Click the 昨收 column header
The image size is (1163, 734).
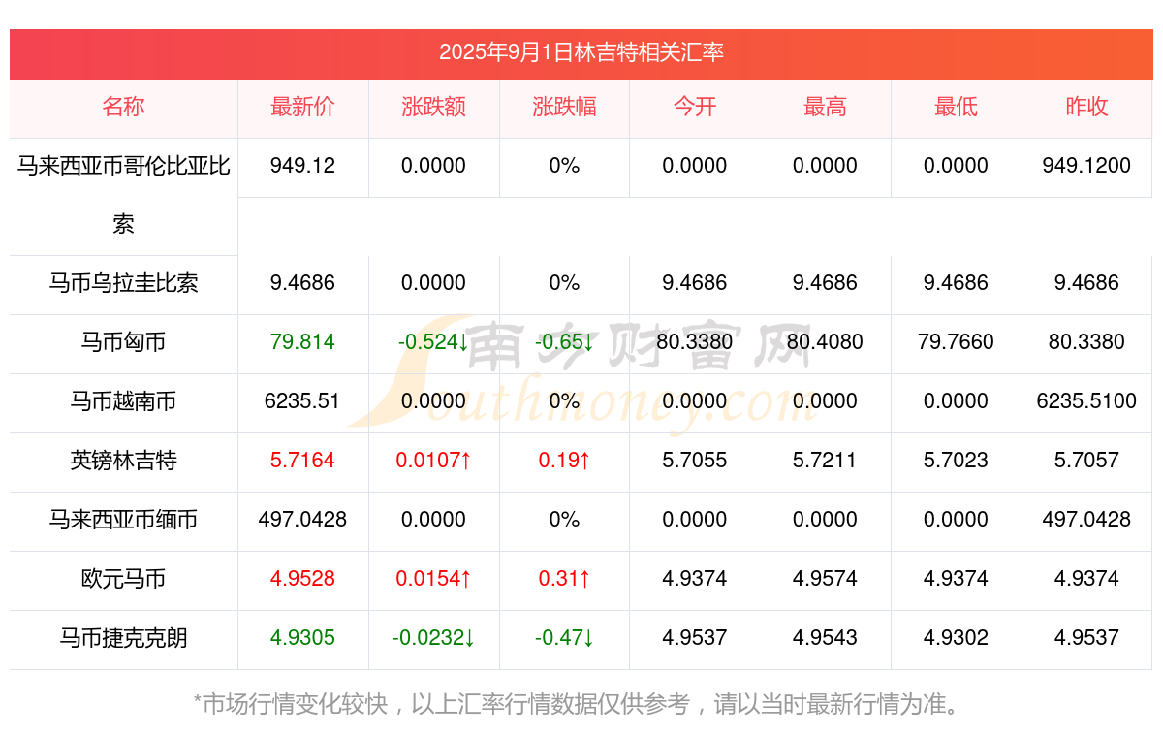point(1086,107)
